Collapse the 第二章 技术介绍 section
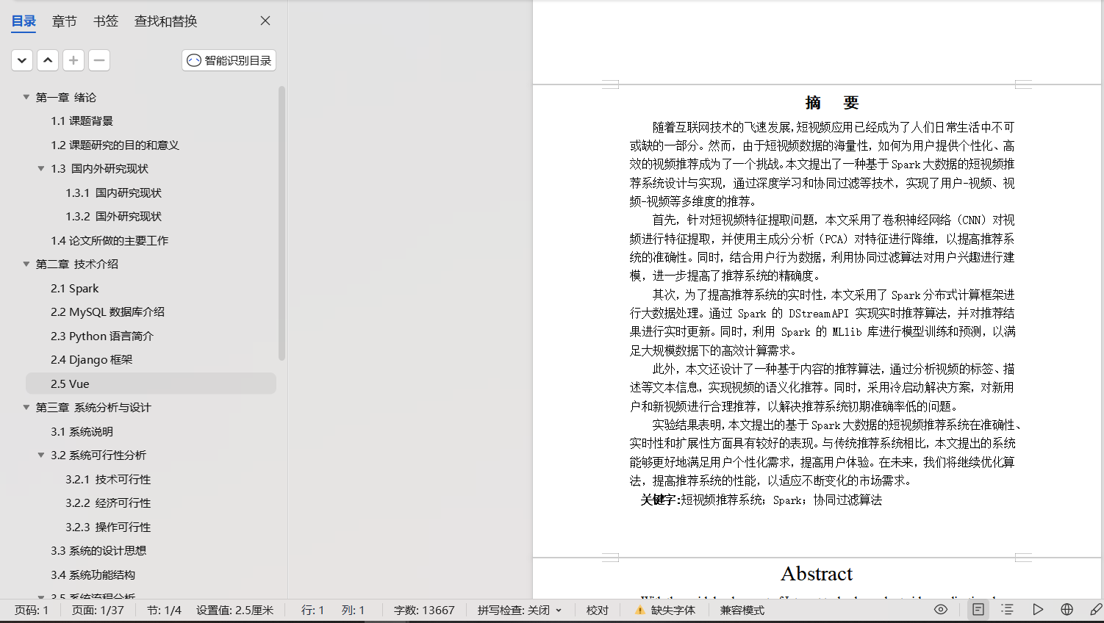Image resolution: width=1104 pixels, height=623 pixels. 26,264
